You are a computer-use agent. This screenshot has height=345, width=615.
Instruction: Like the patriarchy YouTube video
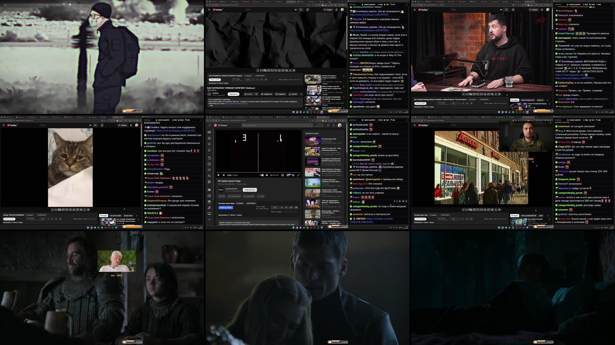248,94
